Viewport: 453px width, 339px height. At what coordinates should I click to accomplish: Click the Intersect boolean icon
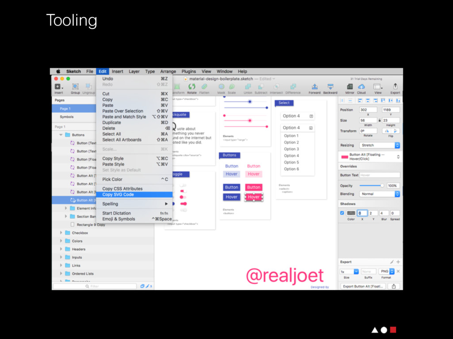pyautogui.click(x=276, y=87)
